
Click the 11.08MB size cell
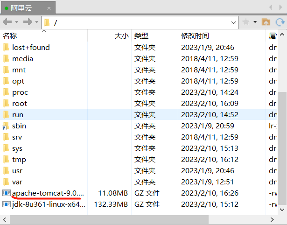click(x=113, y=193)
